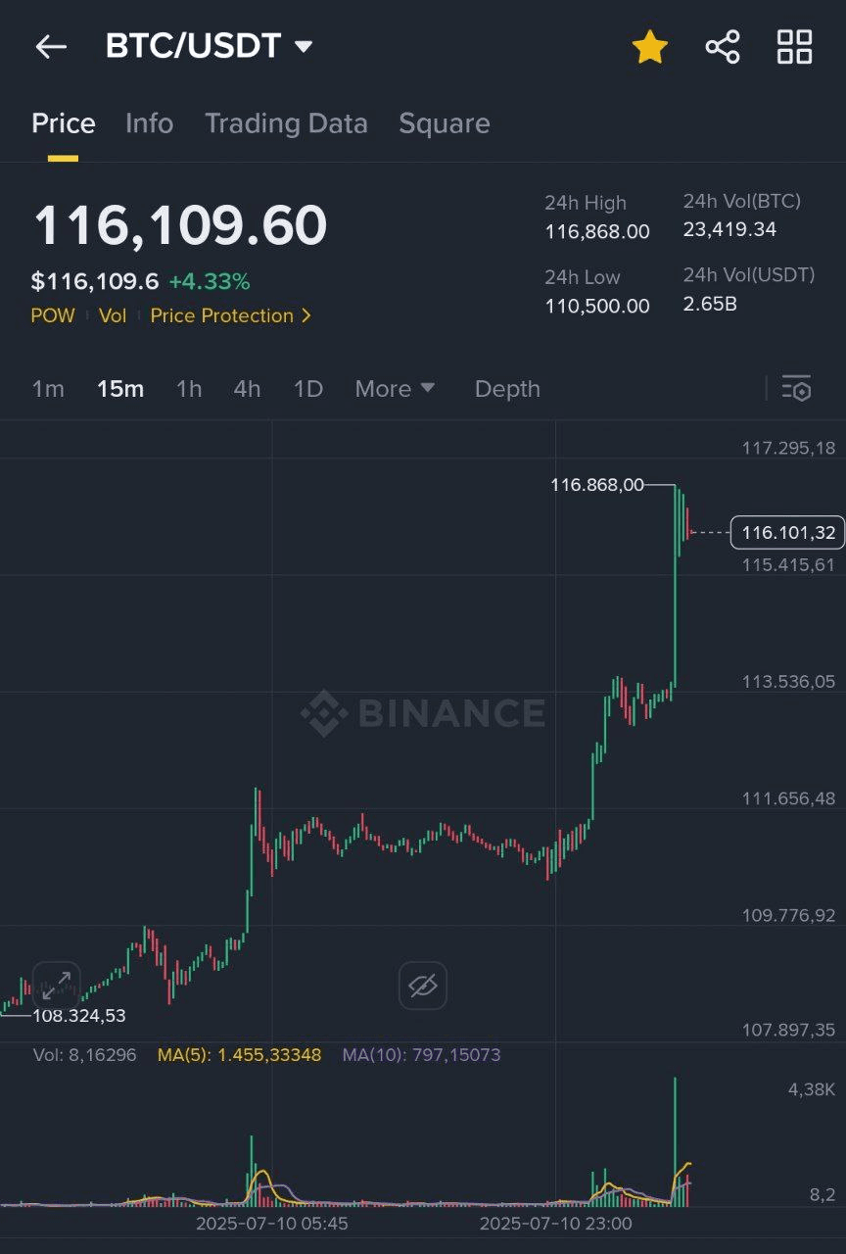Viewport: 846px width, 1254px height.
Task: Select the 1D chart interval
Action: 308,389
